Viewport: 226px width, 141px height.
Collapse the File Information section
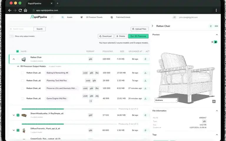pos(217,111)
